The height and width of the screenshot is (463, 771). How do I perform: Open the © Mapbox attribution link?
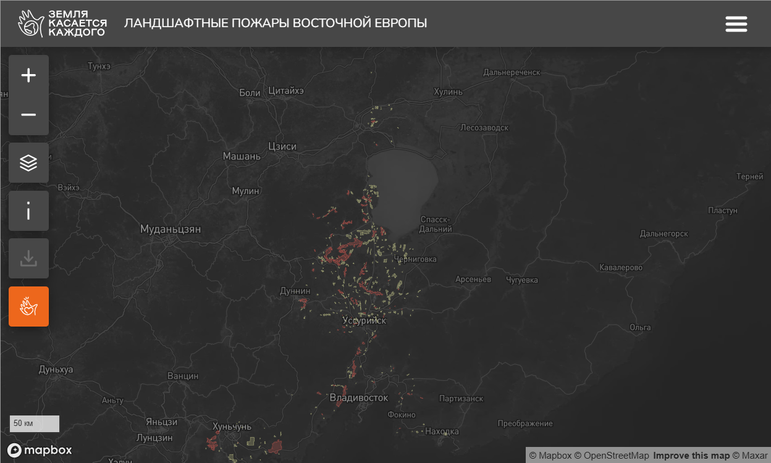coord(550,456)
